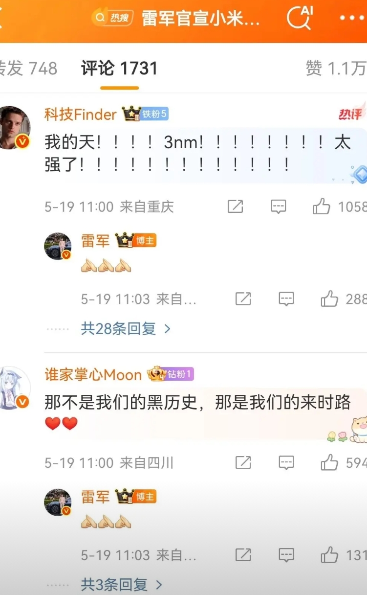Tap the AI search icon in header
This screenshot has width=367, height=595.
coord(300,18)
